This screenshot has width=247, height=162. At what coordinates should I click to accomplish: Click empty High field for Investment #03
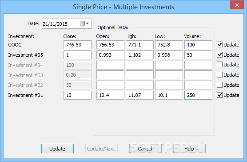[139, 75]
